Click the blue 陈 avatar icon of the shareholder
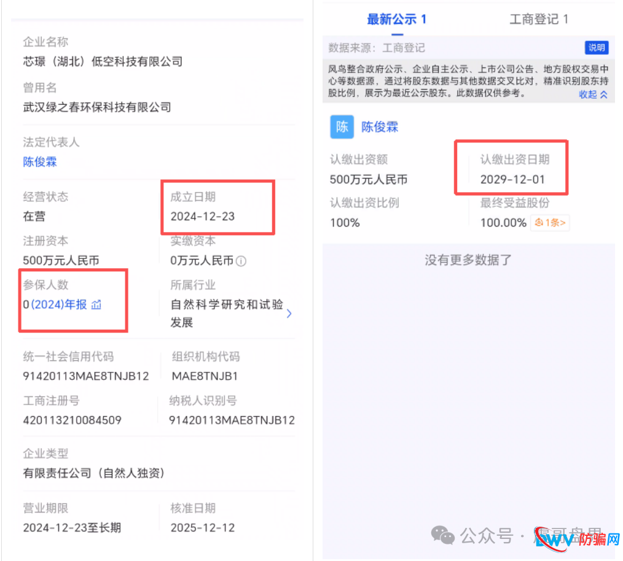The image size is (623, 561). pos(342,127)
